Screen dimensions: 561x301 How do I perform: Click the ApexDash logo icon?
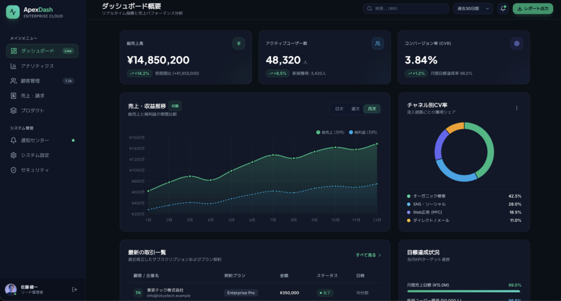tap(13, 12)
